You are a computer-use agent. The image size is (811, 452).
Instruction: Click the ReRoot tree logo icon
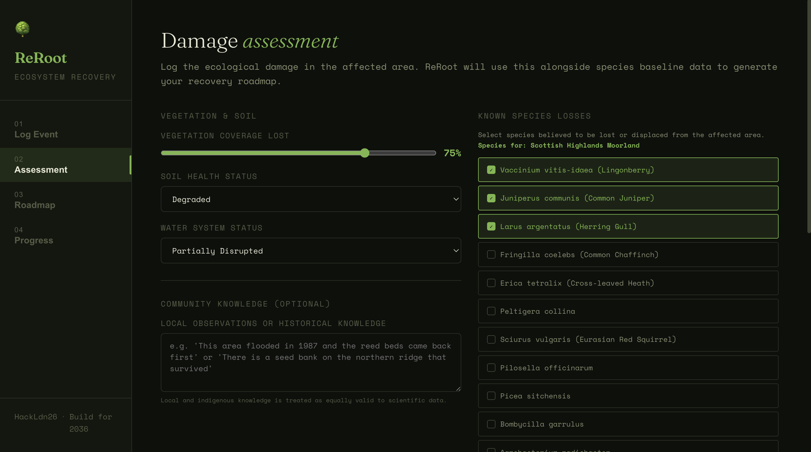click(22, 29)
